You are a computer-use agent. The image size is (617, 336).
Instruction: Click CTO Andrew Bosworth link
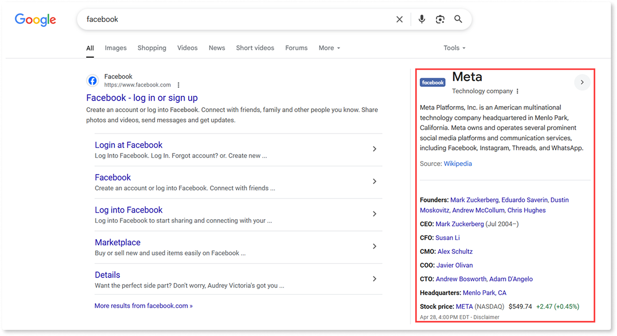(x=461, y=279)
